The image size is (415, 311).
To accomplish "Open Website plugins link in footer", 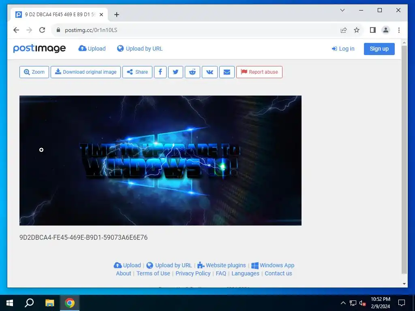I will pos(222,265).
